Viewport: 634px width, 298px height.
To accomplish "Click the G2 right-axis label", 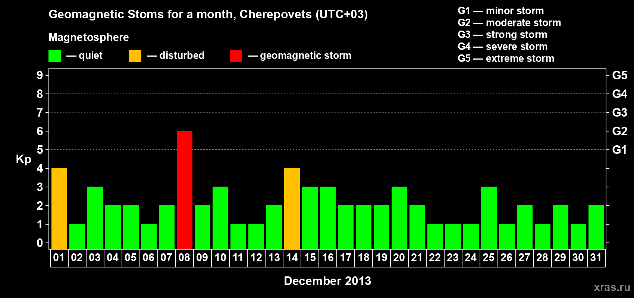I will pyautogui.click(x=619, y=131).
